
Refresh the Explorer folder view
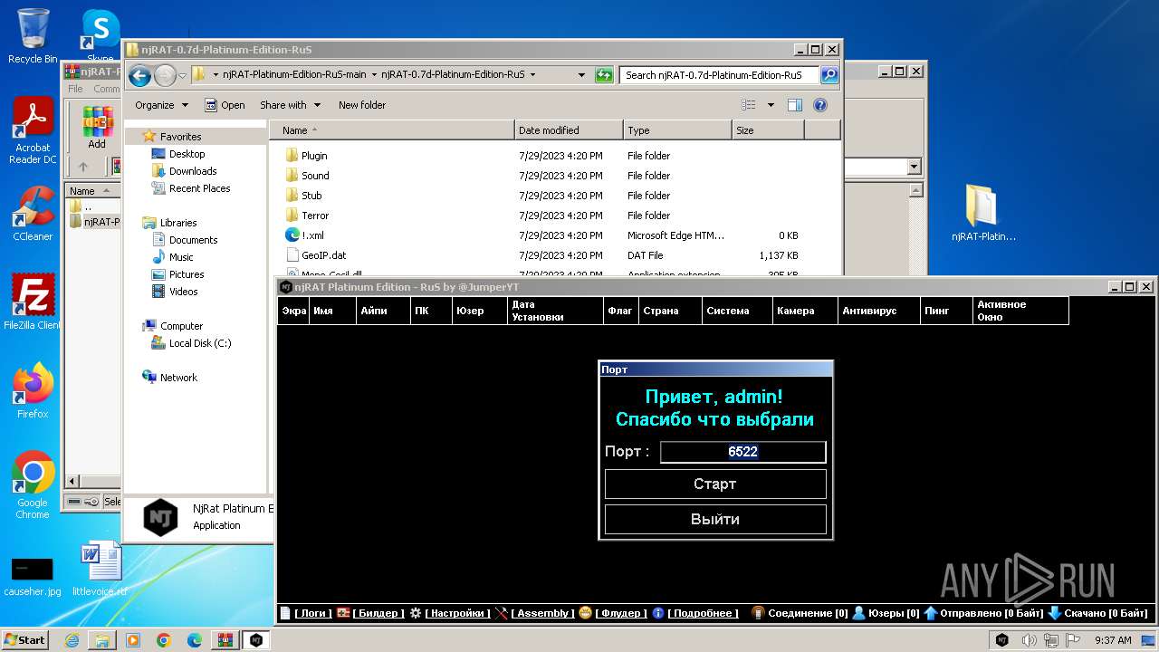(604, 75)
